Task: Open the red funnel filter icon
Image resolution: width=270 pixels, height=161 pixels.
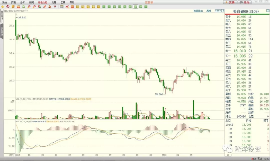Action: click(55, 7)
